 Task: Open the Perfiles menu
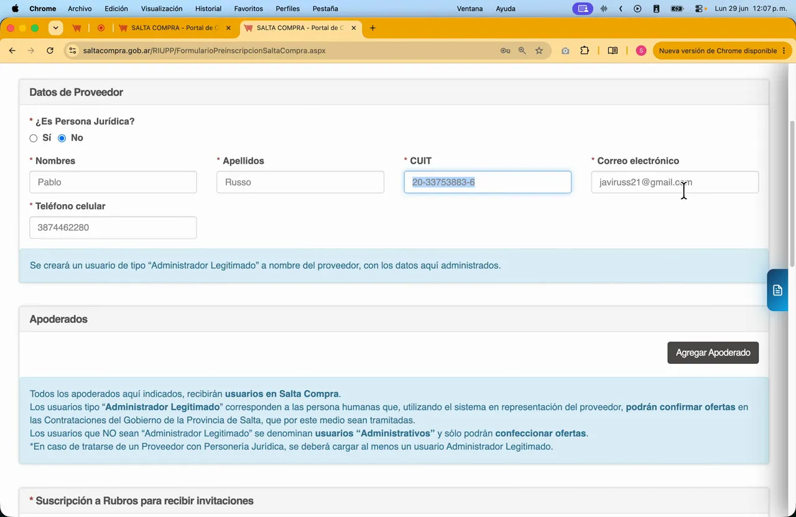point(288,9)
